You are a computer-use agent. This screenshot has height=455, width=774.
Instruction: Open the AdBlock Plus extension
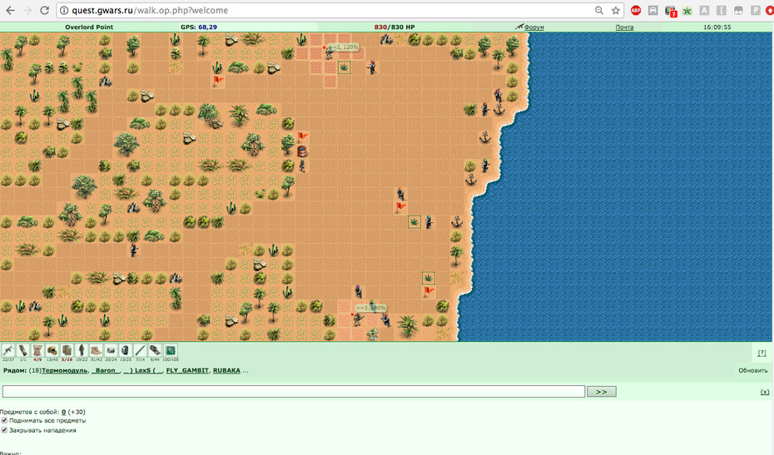click(636, 10)
